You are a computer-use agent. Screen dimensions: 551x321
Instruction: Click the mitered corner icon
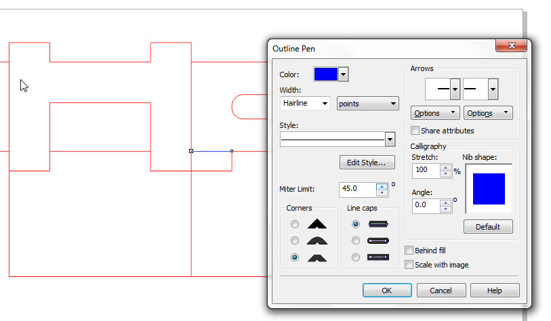click(x=317, y=224)
